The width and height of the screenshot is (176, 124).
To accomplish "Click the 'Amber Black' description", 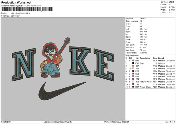I will coord(145,87).
